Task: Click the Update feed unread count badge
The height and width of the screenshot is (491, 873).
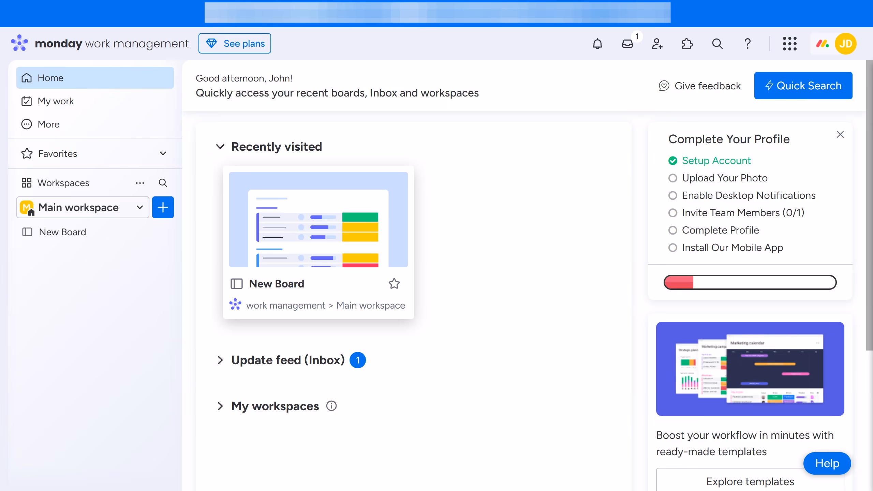Action: (358, 360)
